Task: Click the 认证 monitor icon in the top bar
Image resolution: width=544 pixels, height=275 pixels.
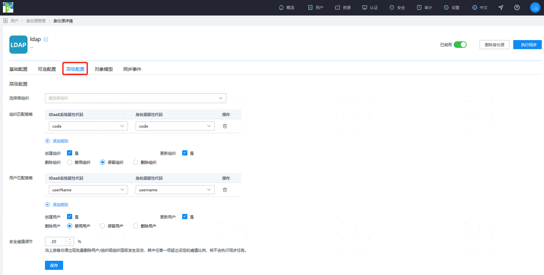Action: tap(365, 8)
